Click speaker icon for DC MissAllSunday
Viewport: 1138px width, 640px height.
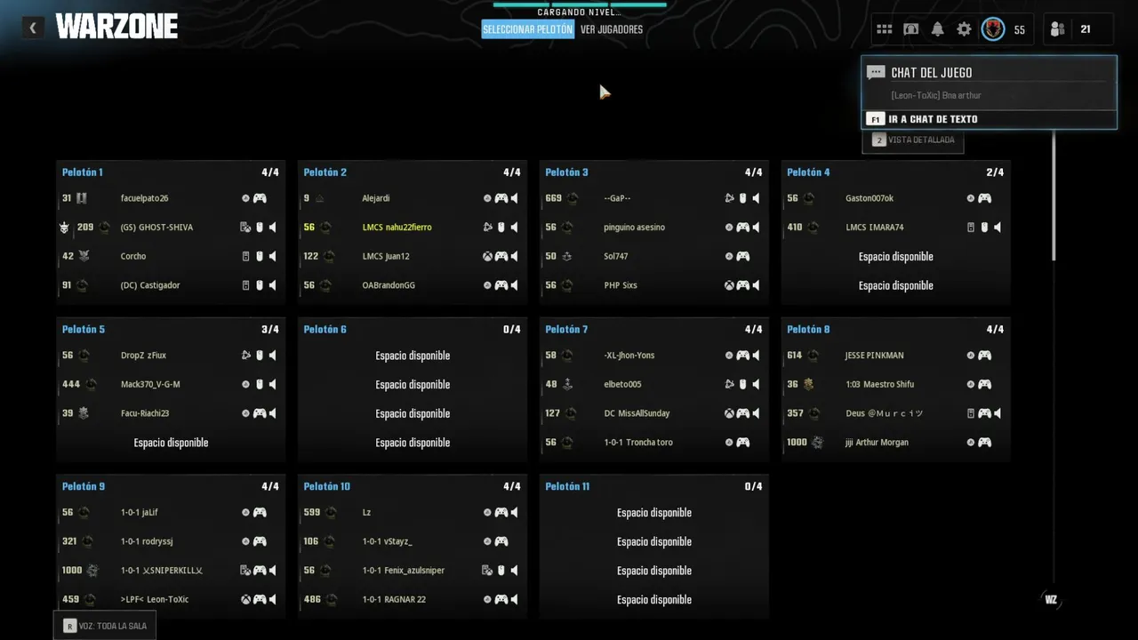pyautogui.click(x=756, y=413)
